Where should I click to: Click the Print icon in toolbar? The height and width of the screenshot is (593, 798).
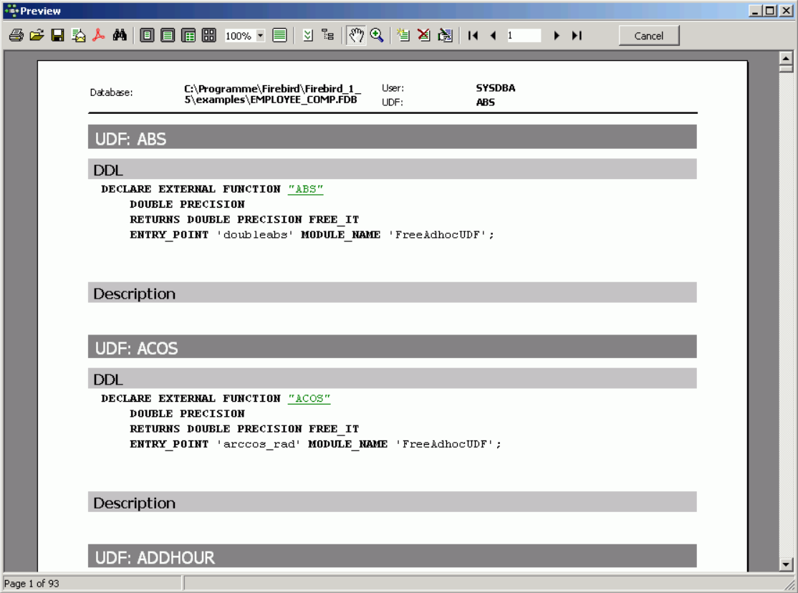(x=16, y=36)
